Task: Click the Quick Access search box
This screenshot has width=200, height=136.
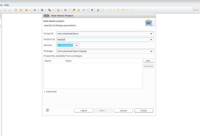Action: [x=196, y=10]
